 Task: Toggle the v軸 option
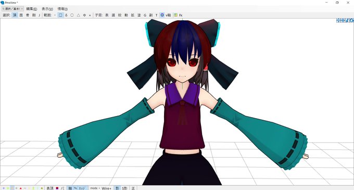pos(168,15)
